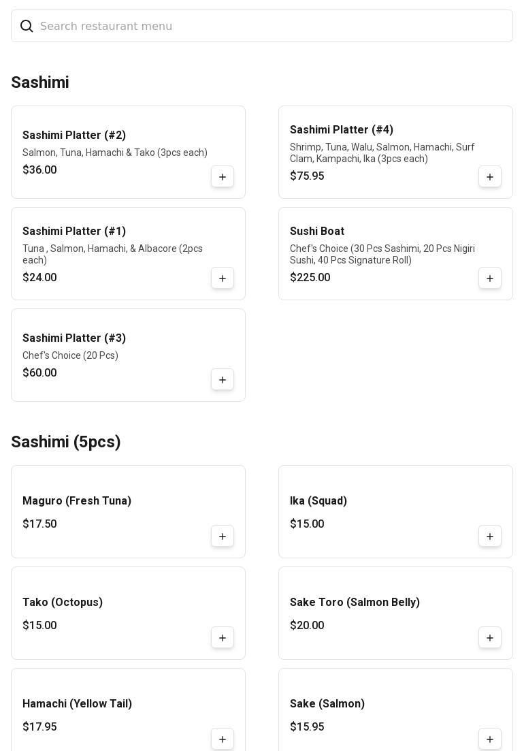Image resolution: width=524 pixels, height=751 pixels.
Task: Add Tako (Octopus) to order
Action: pos(223,638)
